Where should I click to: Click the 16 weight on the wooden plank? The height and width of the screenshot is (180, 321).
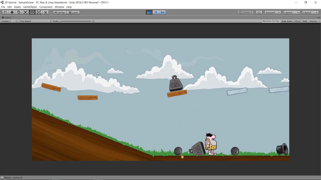click(x=176, y=83)
